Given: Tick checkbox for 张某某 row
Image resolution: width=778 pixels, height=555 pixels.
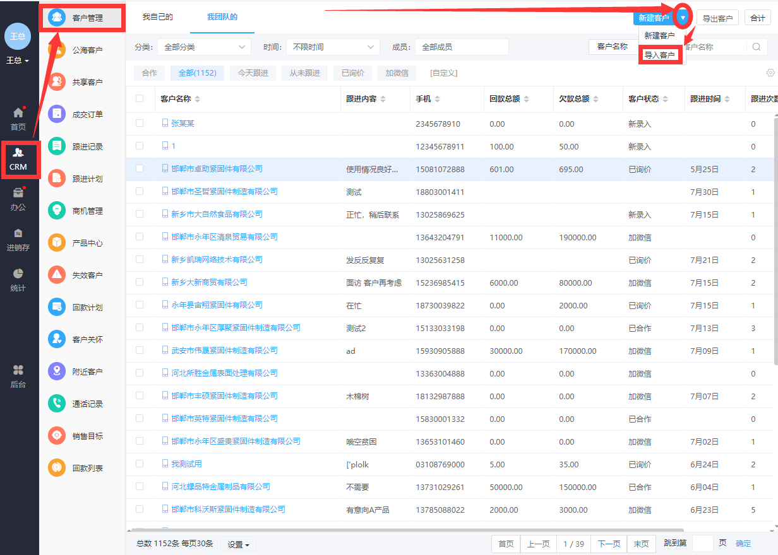Looking at the screenshot, I should click(140, 123).
